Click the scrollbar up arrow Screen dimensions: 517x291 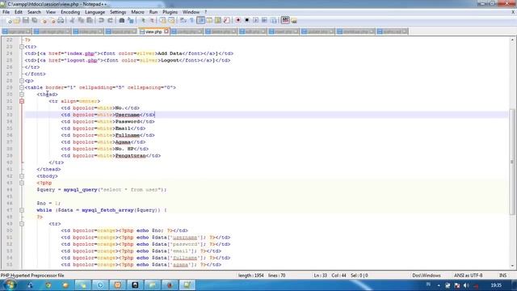tap(512, 40)
